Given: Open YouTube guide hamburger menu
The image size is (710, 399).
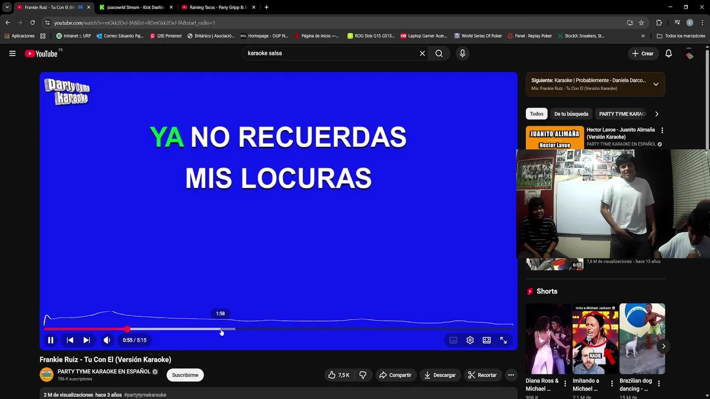Looking at the screenshot, I should tap(12, 53).
